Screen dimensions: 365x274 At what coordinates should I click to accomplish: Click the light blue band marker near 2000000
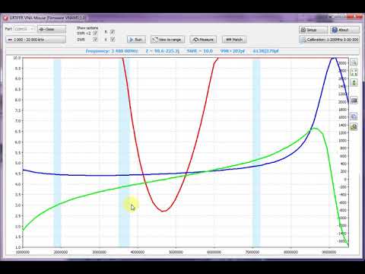tap(57, 153)
